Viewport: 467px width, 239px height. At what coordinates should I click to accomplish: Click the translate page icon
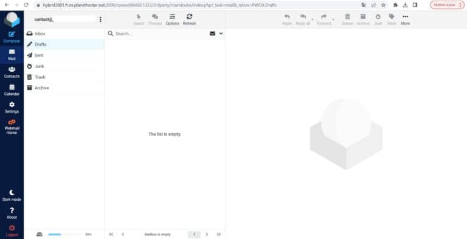tap(364, 5)
